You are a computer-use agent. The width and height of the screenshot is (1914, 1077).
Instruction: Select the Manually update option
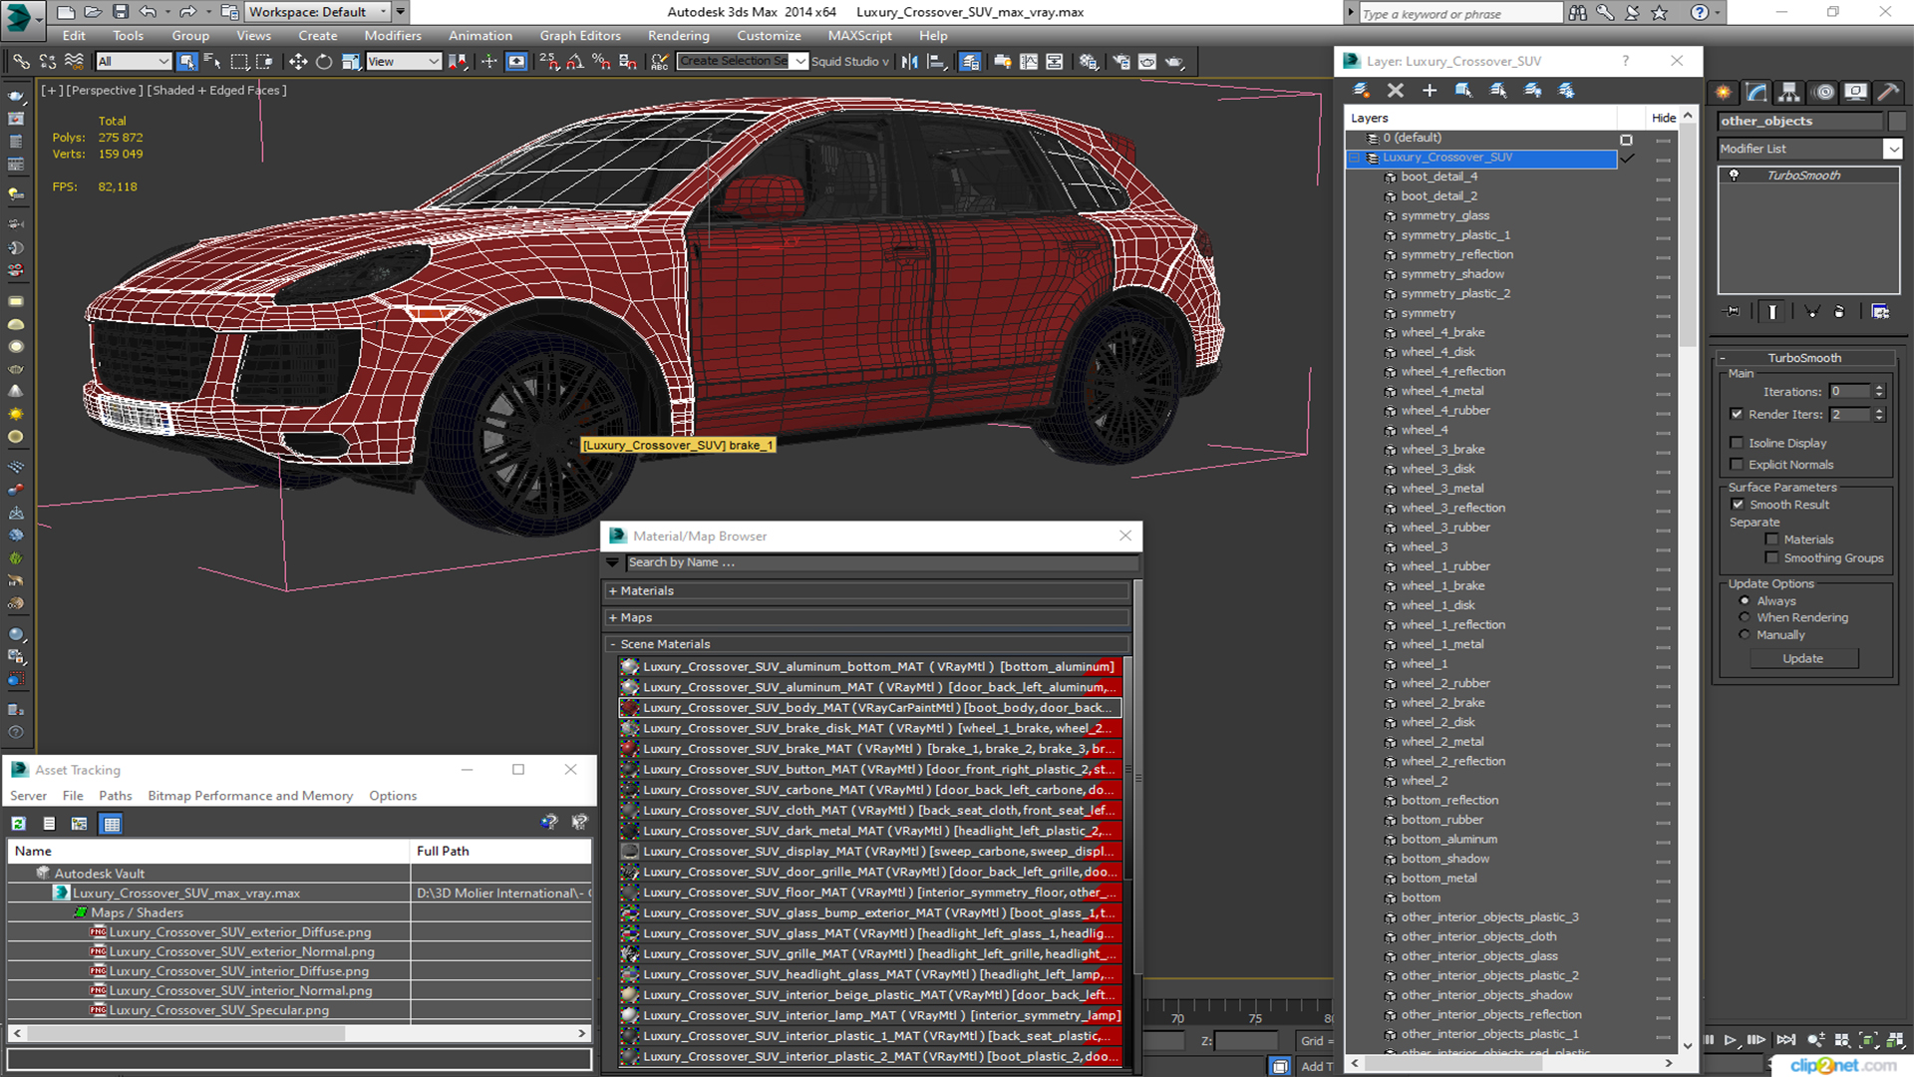click(1745, 635)
